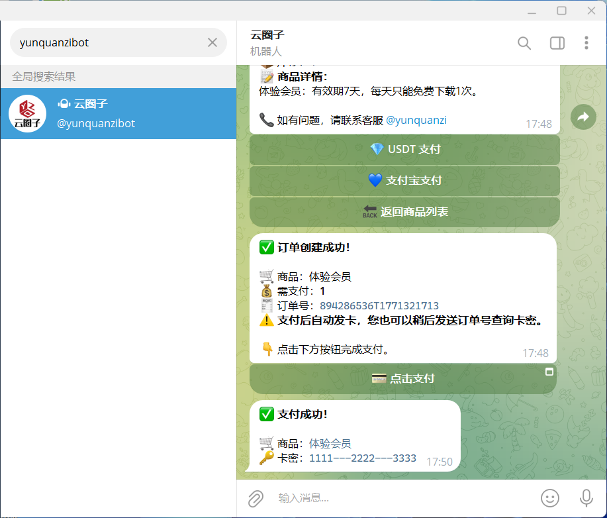Select the 云圈子 bot avatar in results

[x=27, y=113]
